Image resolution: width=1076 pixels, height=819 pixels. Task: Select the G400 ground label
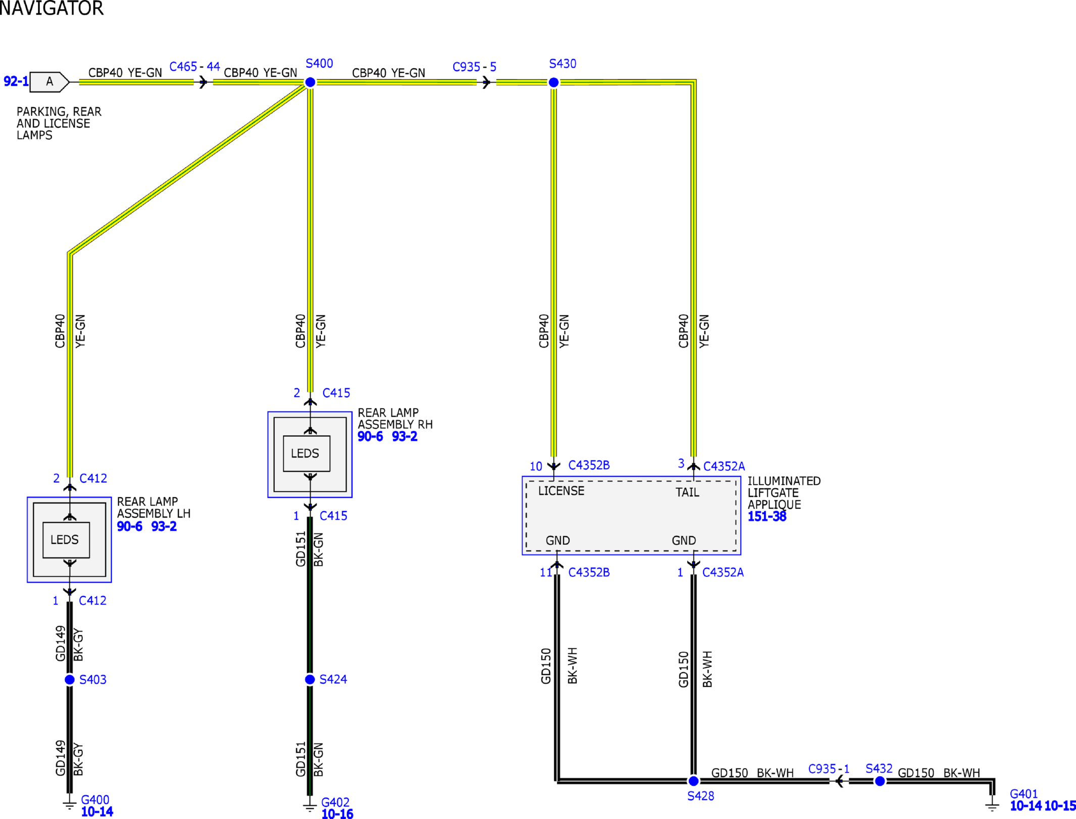[95, 800]
